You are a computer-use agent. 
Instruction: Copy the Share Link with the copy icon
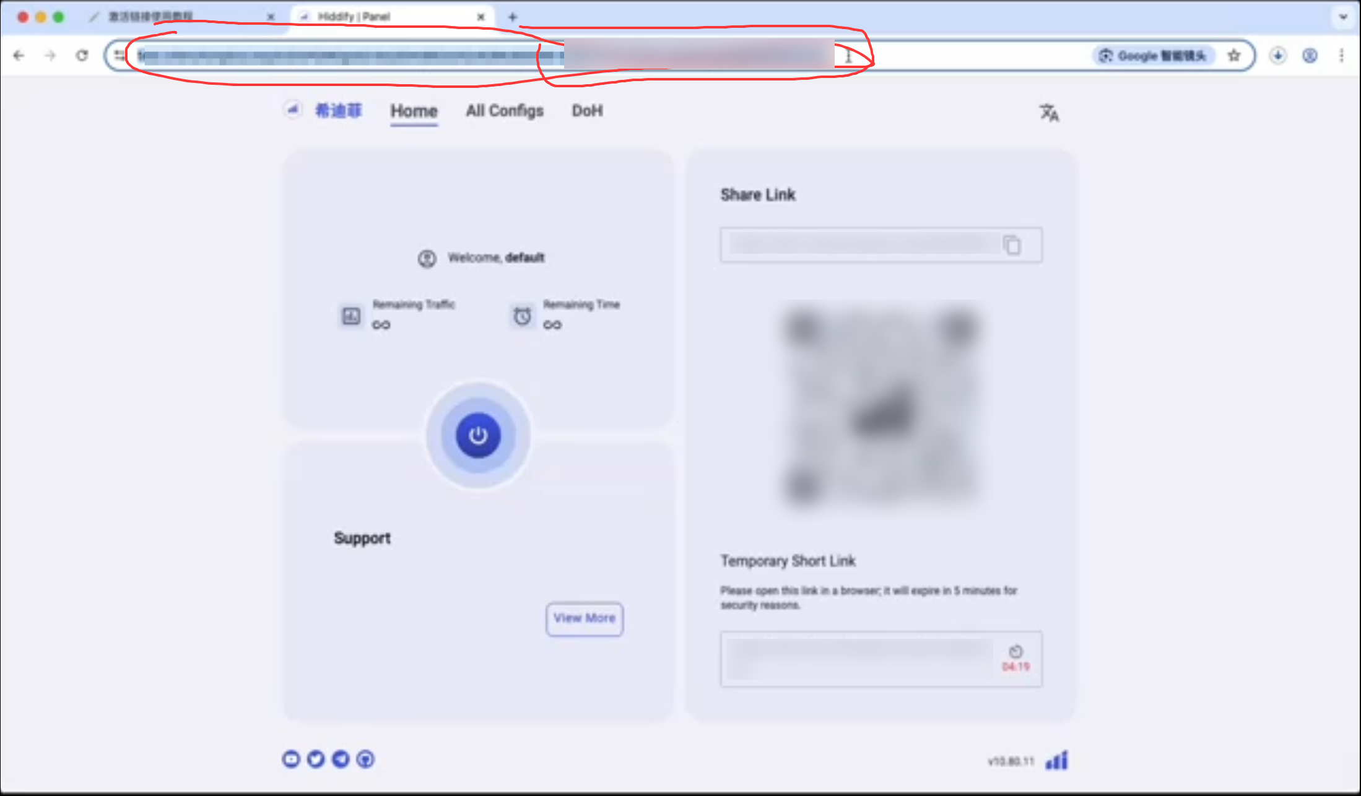[x=1012, y=245]
